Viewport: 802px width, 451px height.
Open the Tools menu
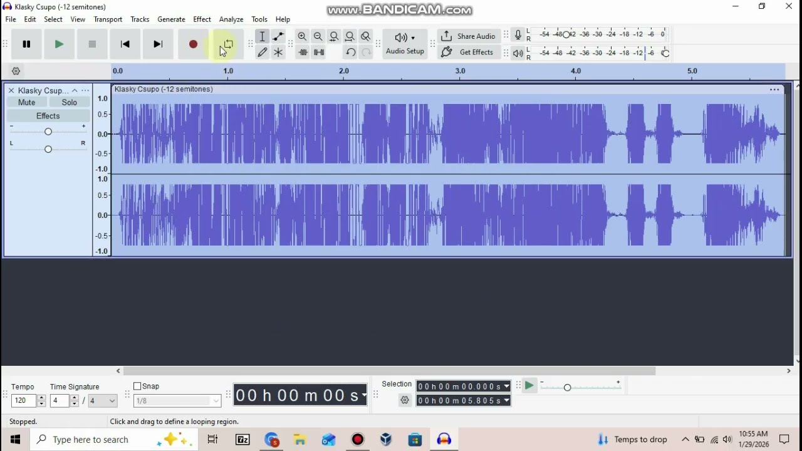[259, 19]
